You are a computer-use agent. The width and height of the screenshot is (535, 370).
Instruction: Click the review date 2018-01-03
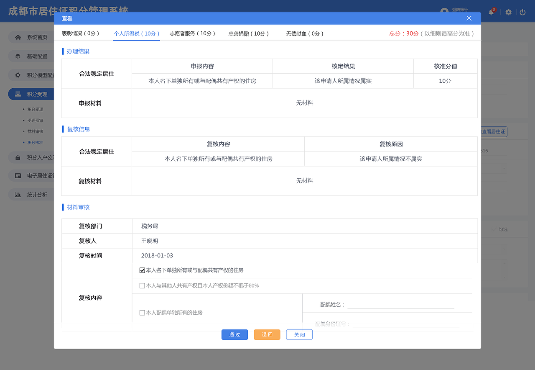(x=157, y=256)
